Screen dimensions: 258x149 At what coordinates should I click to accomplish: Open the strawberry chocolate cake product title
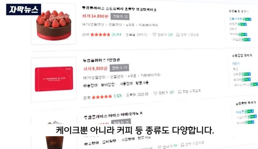pyautogui.click(x=119, y=9)
